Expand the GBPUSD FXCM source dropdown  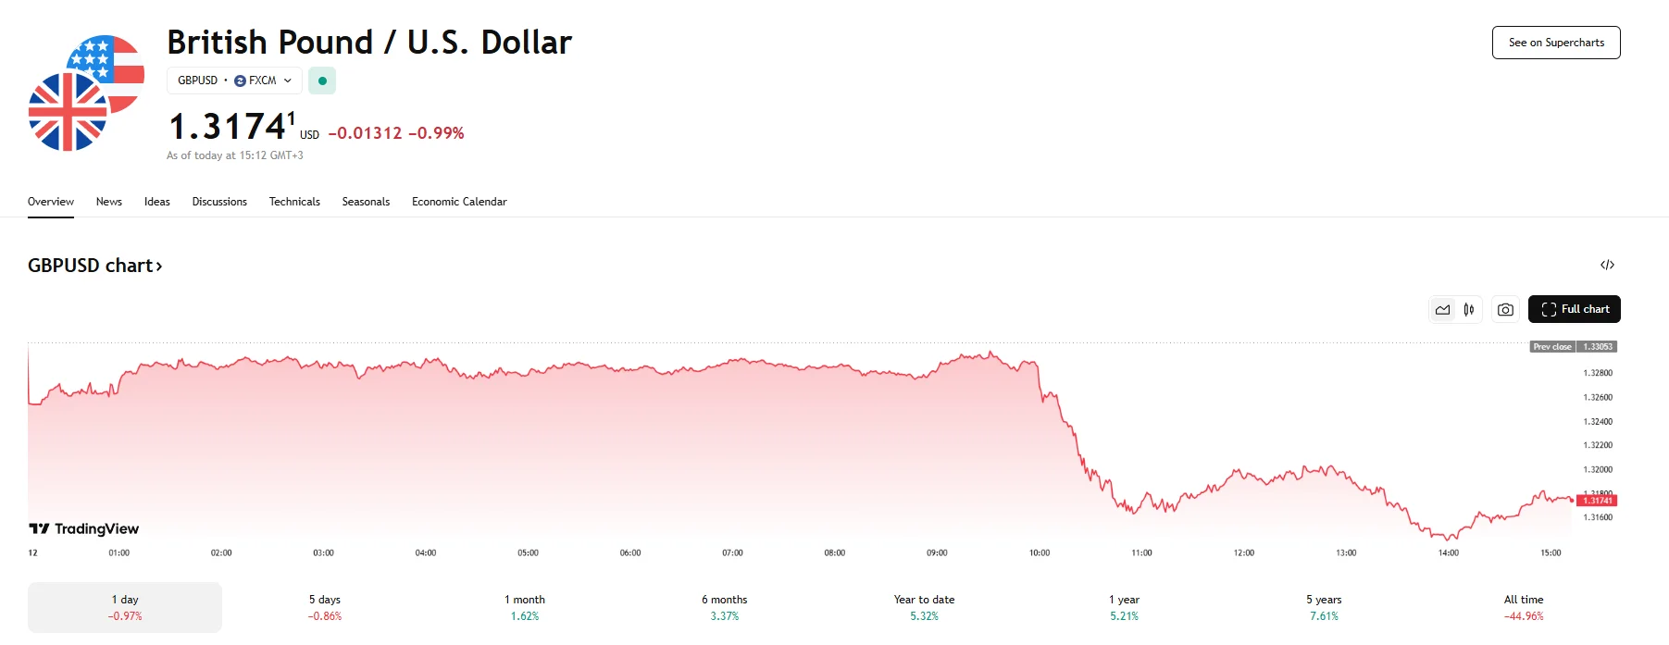tap(287, 81)
